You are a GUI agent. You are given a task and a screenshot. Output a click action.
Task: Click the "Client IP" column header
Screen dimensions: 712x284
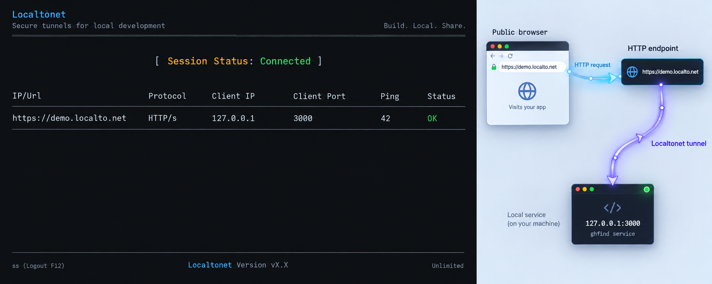tap(233, 96)
